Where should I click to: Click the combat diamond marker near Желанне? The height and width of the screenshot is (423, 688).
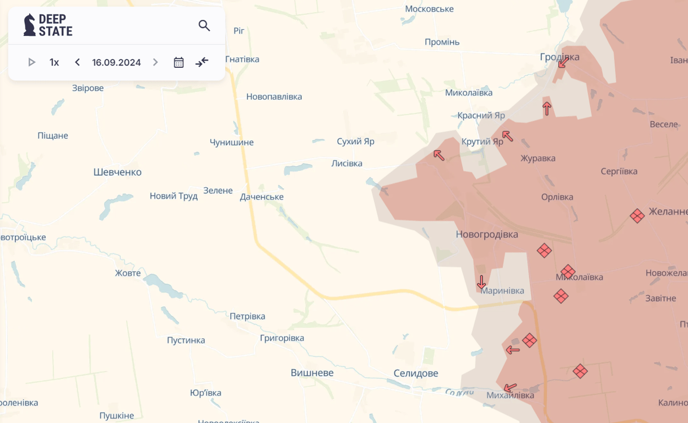(637, 216)
